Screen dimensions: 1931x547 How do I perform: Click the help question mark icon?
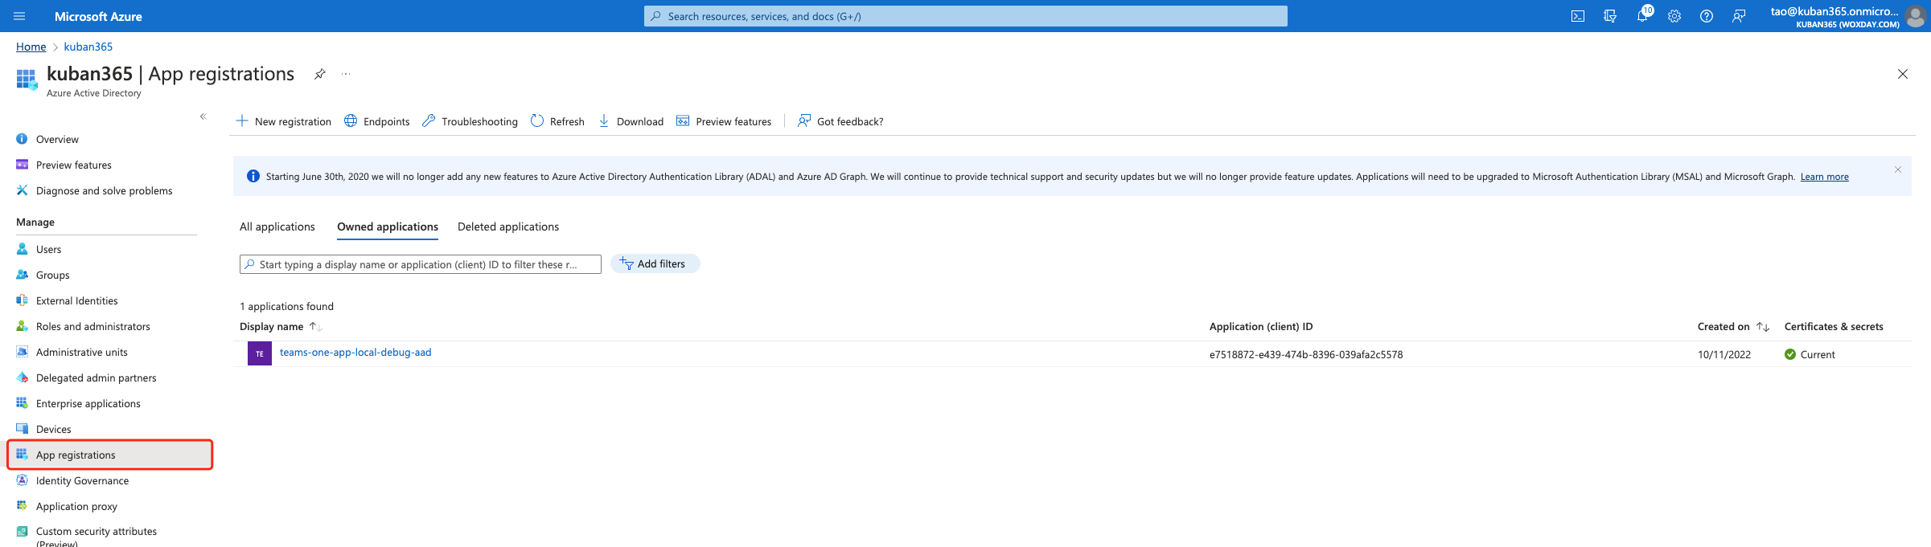click(x=1706, y=16)
